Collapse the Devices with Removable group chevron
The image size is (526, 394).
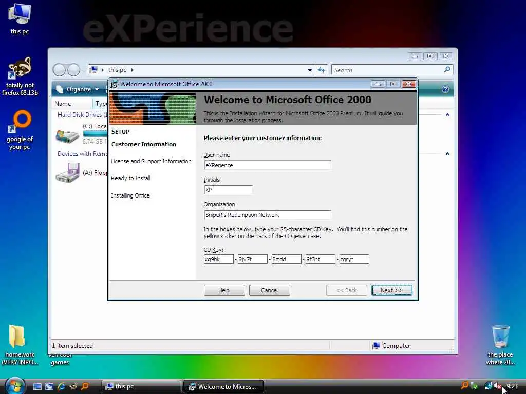447,154
